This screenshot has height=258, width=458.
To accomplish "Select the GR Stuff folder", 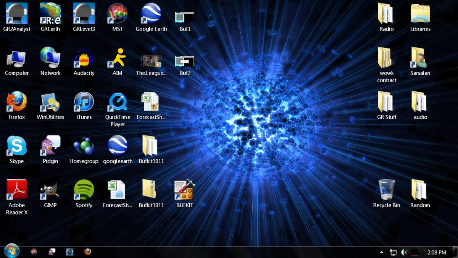I will [x=387, y=106].
